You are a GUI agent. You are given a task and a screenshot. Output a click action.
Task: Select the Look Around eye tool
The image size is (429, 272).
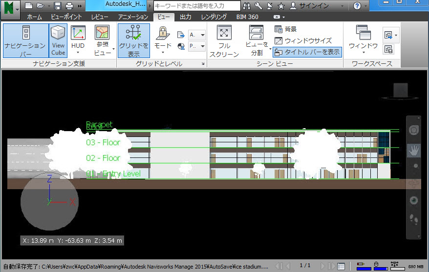click(x=414, y=200)
